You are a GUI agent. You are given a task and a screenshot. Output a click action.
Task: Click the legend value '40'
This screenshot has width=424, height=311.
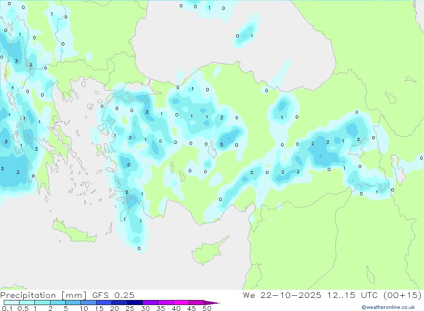tap(176, 308)
